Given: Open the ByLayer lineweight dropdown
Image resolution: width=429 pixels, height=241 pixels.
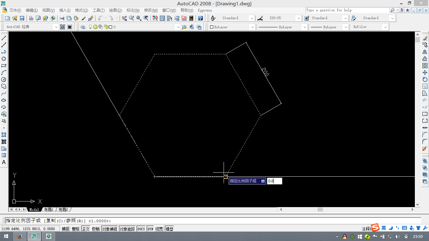Looking at the screenshot, I should tap(345, 27).
